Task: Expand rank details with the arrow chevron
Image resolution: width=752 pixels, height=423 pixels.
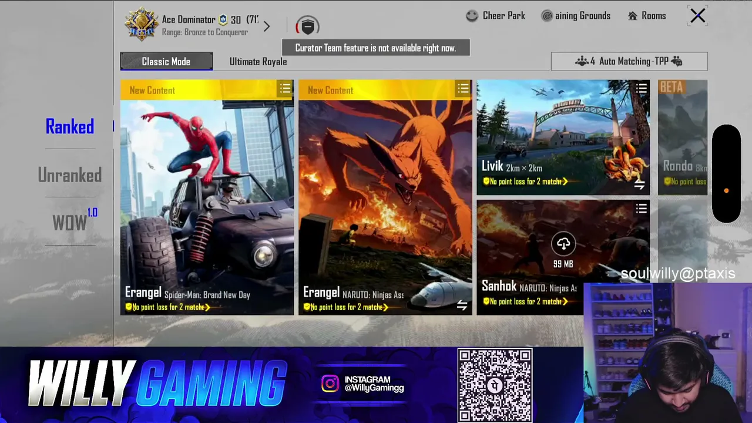Action: (267, 26)
